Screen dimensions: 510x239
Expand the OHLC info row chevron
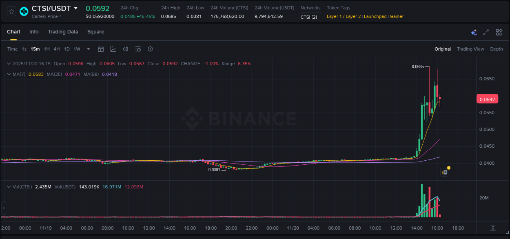9,64
